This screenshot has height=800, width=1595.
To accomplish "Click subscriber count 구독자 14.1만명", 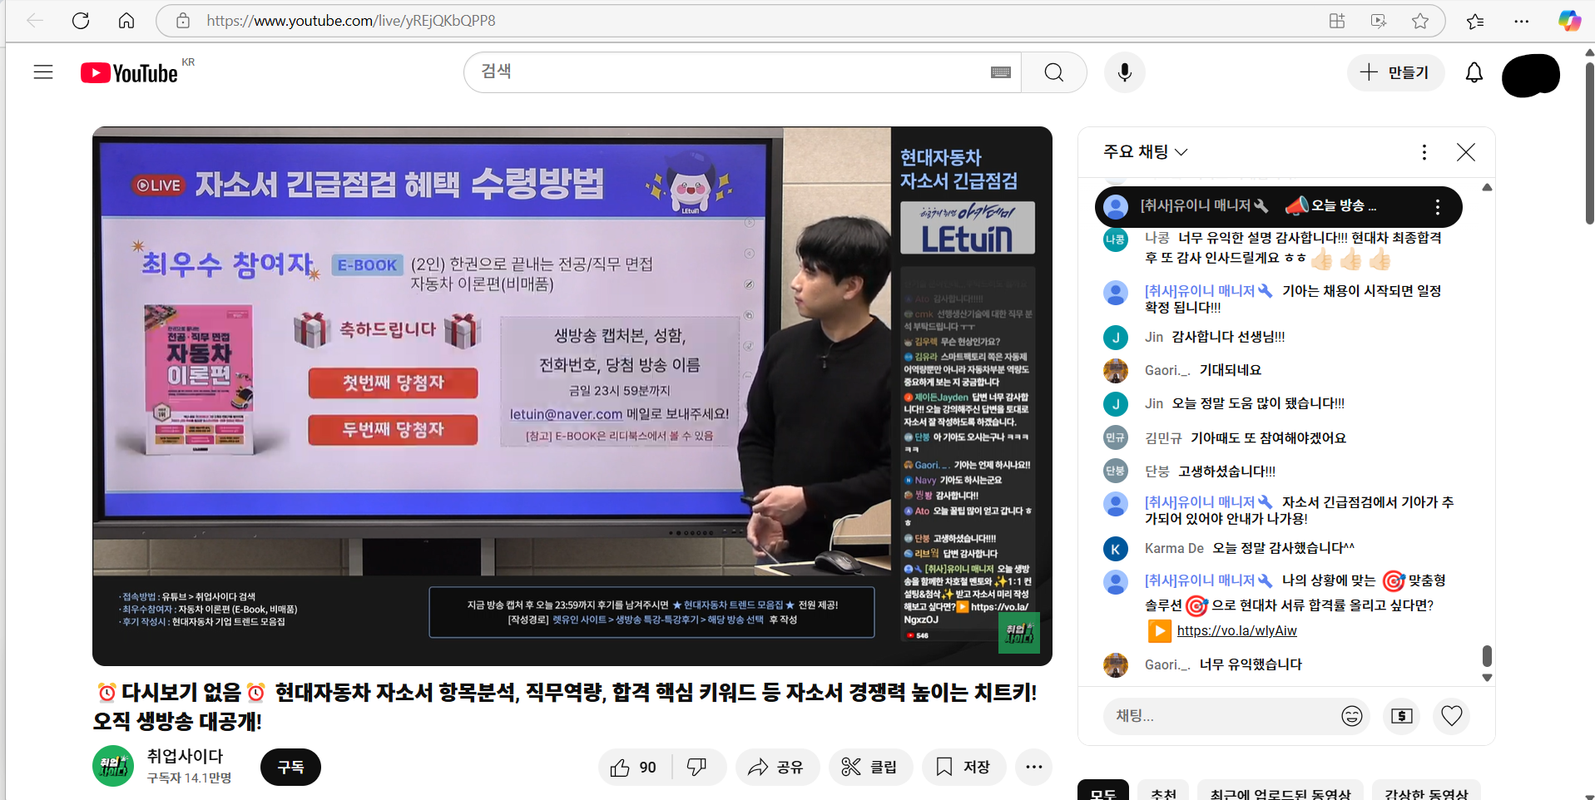I will click(x=189, y=778).
